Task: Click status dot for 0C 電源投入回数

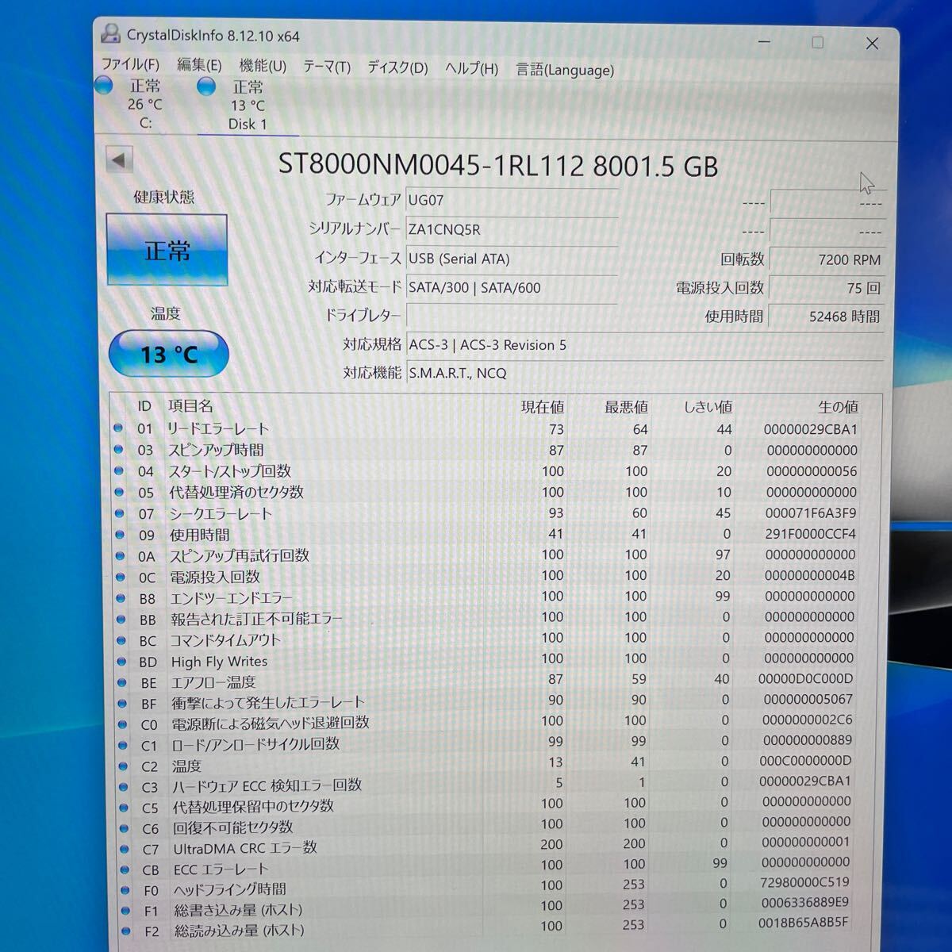Action: pyautogui.click(x=121, y=577)
